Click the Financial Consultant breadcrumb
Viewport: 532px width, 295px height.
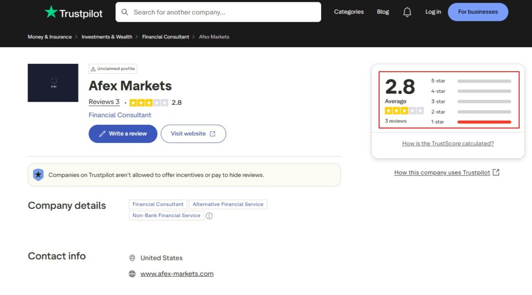pos(165,37)
